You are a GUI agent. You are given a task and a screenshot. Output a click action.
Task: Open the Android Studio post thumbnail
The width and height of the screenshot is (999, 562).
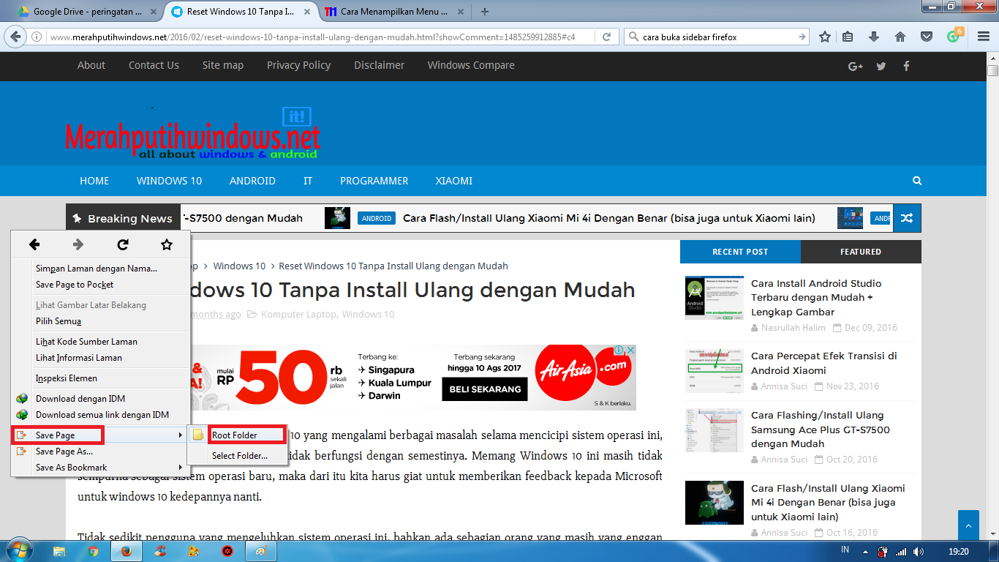pyautogui.click(x=715, y=298)
